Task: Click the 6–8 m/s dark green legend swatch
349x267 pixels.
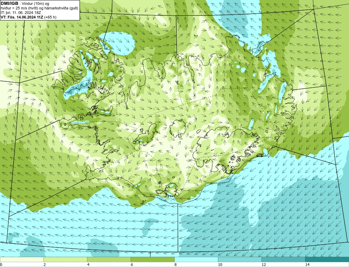Action: click(153, 259)
